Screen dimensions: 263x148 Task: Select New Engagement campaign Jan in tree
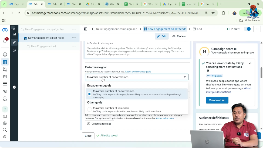click(44, 29)
